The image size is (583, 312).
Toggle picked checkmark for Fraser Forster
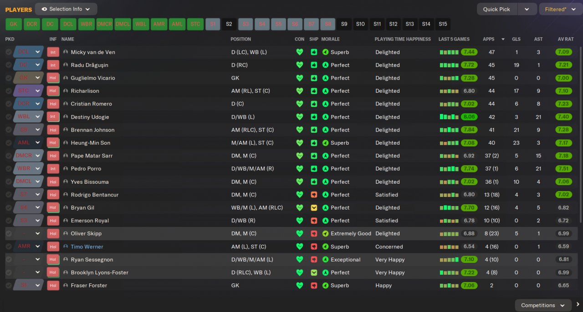(9, 286)
